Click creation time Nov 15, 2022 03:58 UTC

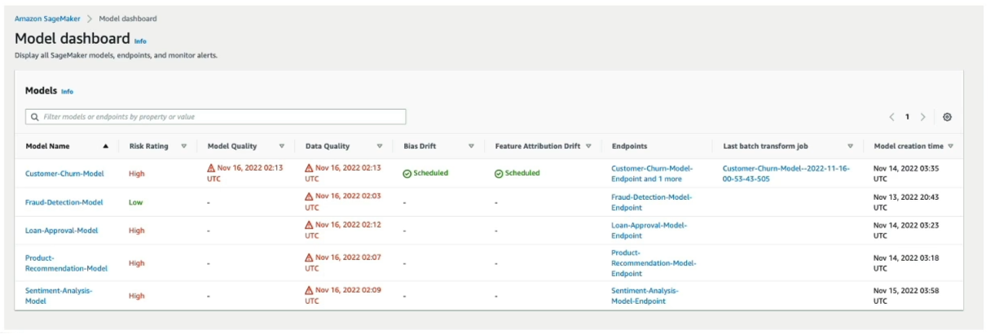[x=907, y=295]
